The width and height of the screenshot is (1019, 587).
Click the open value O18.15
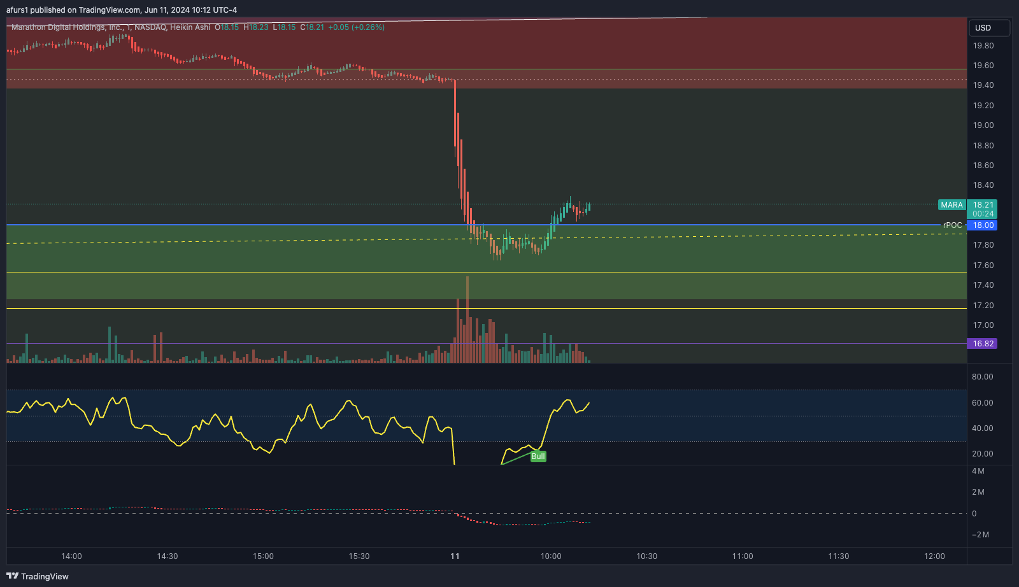click(x=227, y=27)
